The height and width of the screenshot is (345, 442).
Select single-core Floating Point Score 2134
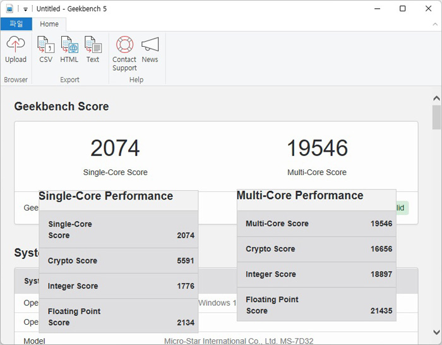(119, 316)
